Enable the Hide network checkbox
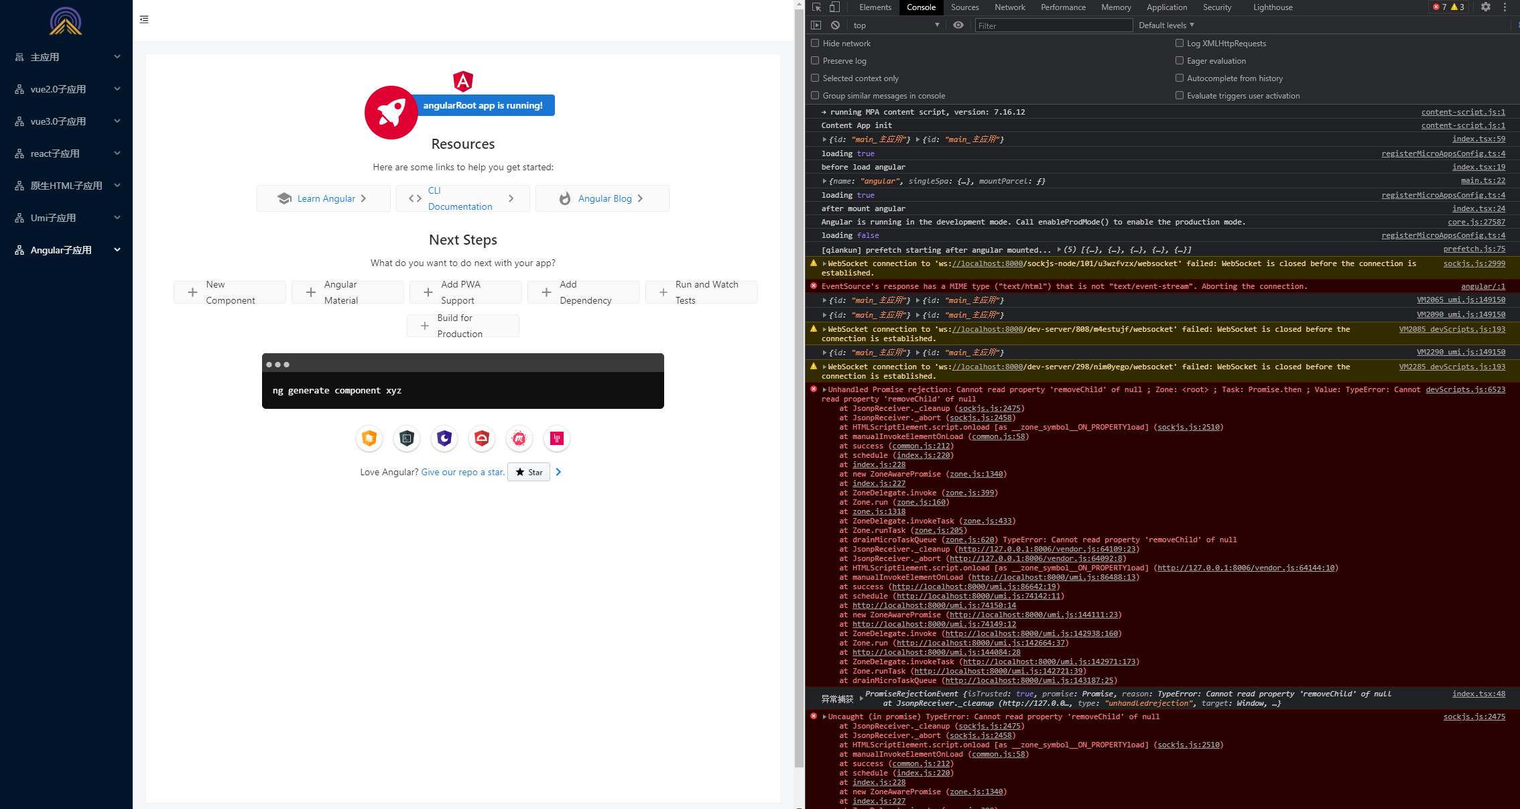Viewport: 1520px width, 809px height. click(815, 43)
